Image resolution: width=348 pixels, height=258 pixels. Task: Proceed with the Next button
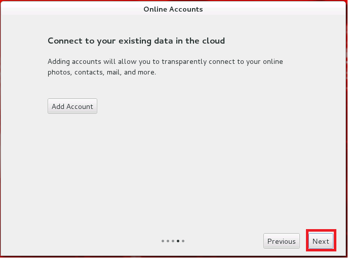point(321,241)
